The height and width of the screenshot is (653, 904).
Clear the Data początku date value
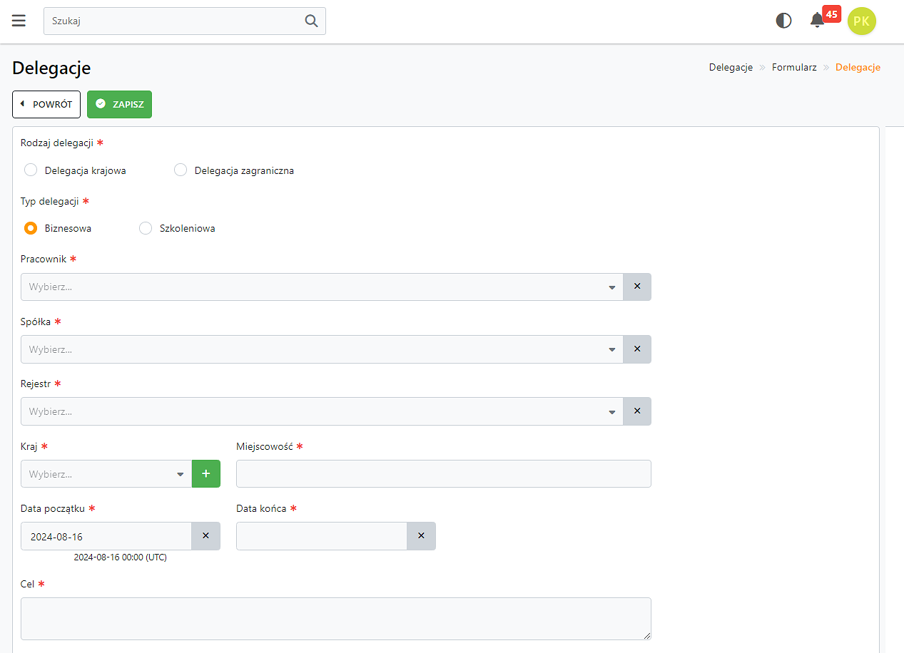(205, 536)
